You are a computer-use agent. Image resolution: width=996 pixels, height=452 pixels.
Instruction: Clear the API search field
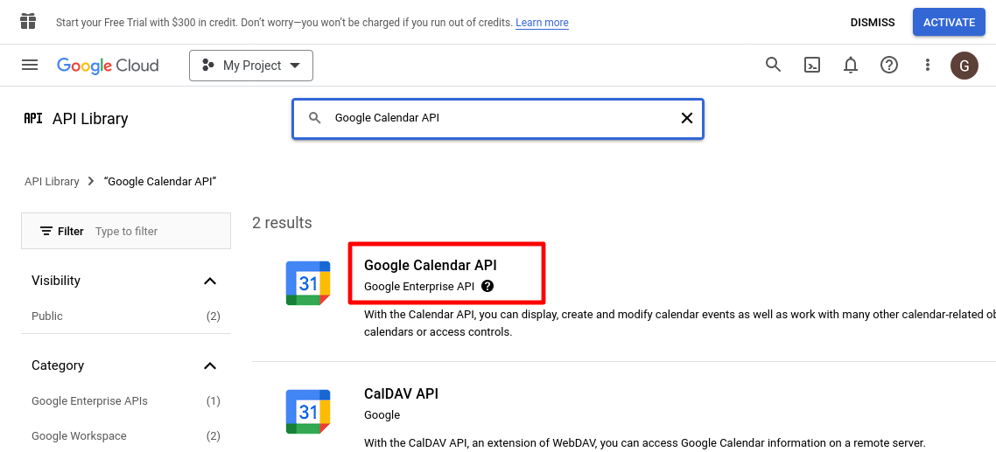tap(687, 118)
